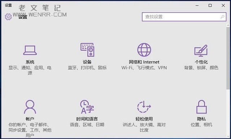Open the 时间和语言 clock and letter icon
This screenshot has width=231, height=139.
87,107
